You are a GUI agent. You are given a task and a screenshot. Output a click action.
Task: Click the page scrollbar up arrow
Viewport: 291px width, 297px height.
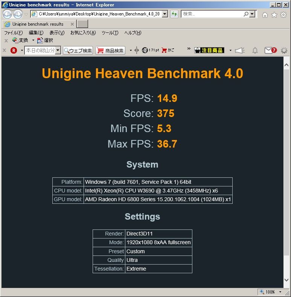[286, 65]
